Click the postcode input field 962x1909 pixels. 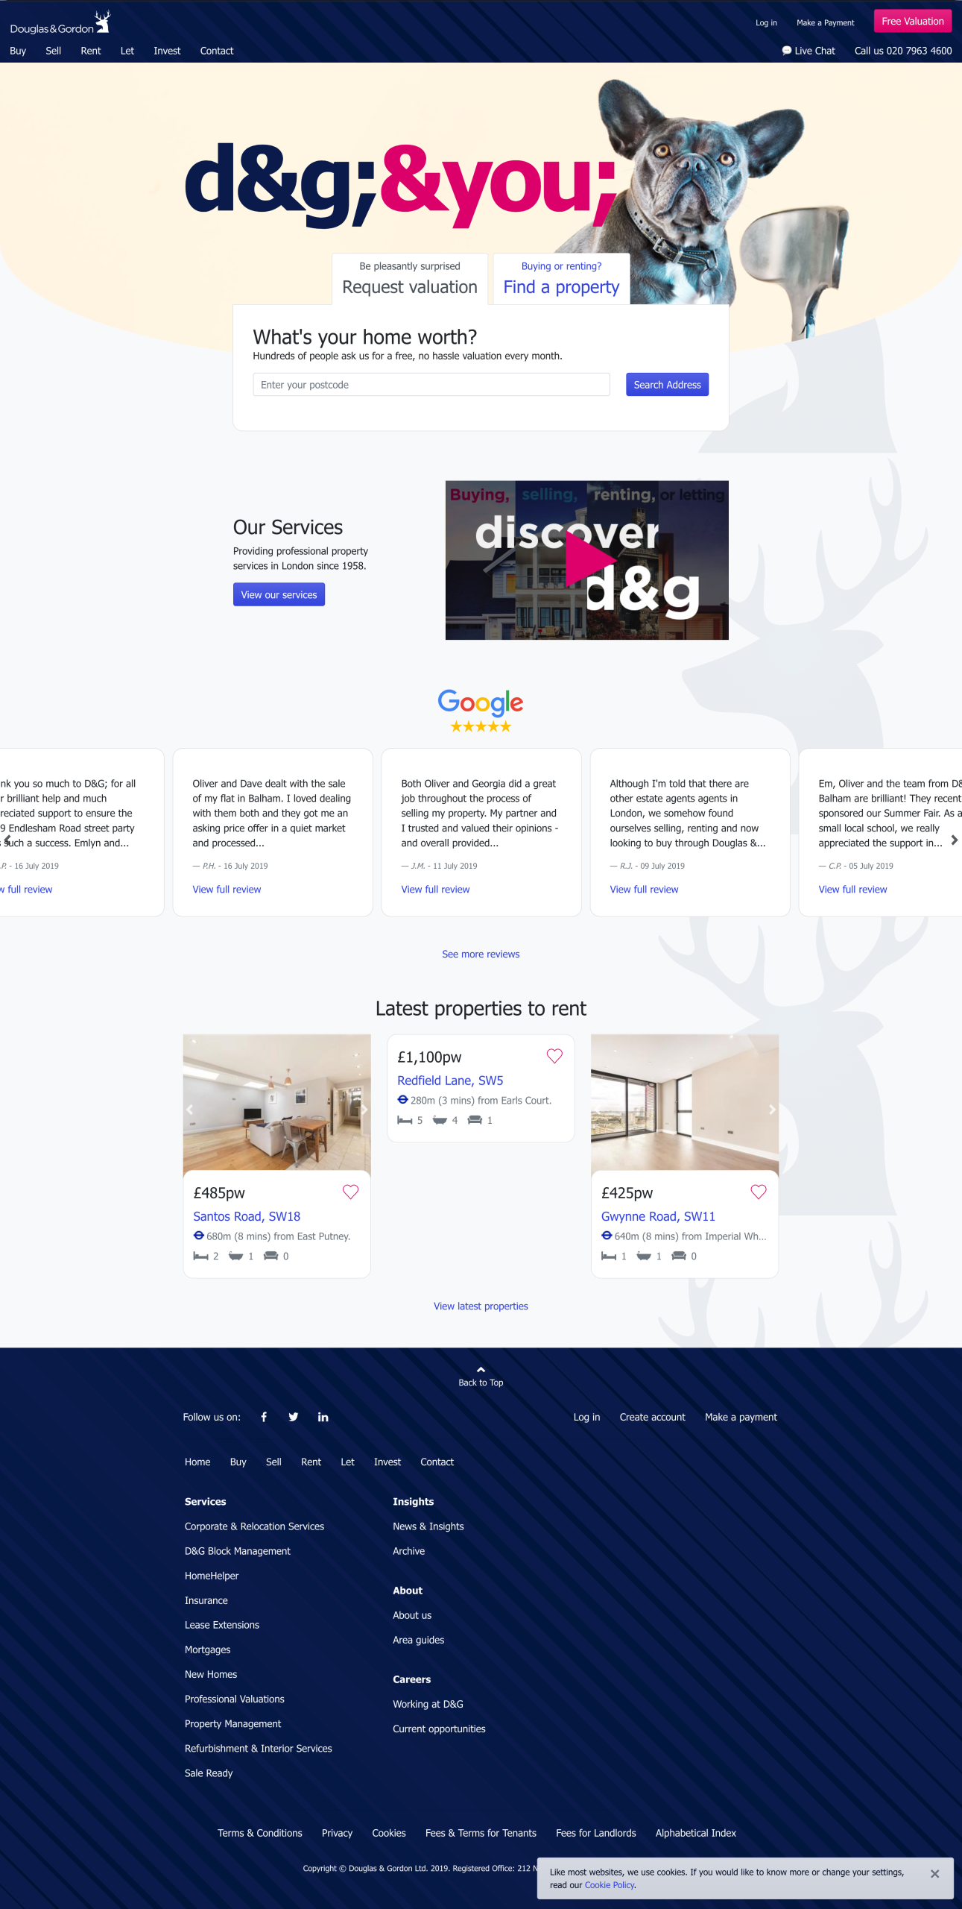[431, 385]
